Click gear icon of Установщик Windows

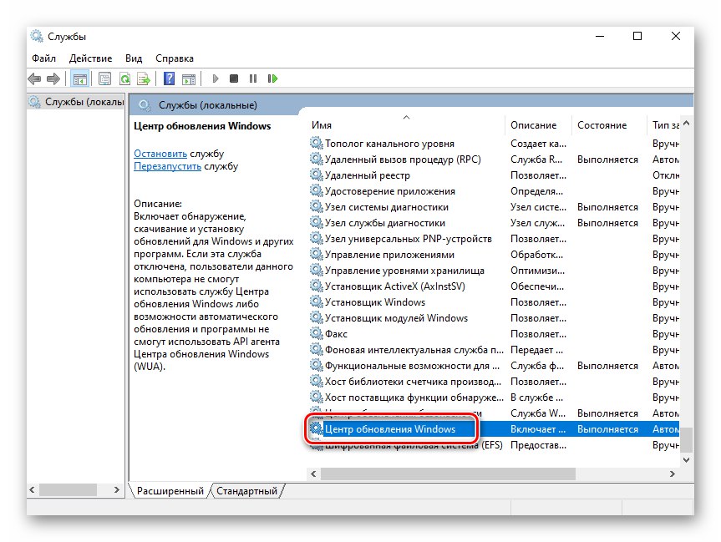click(316, 301)
